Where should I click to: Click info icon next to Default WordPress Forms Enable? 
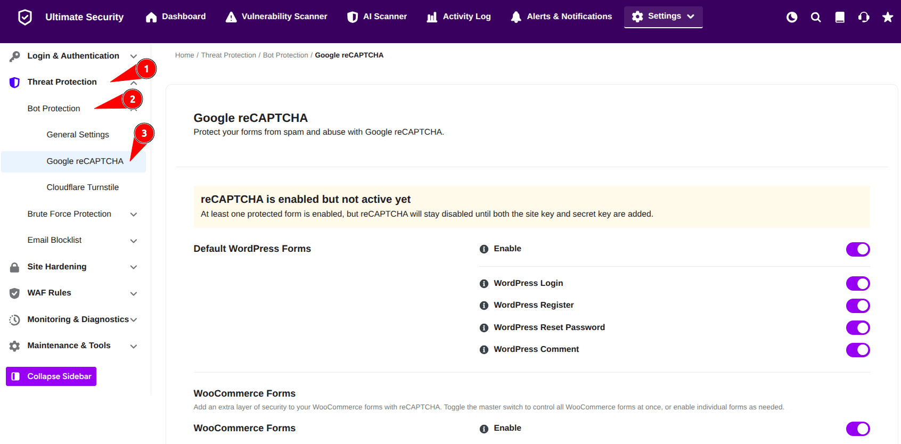click(x=484, y=249)
